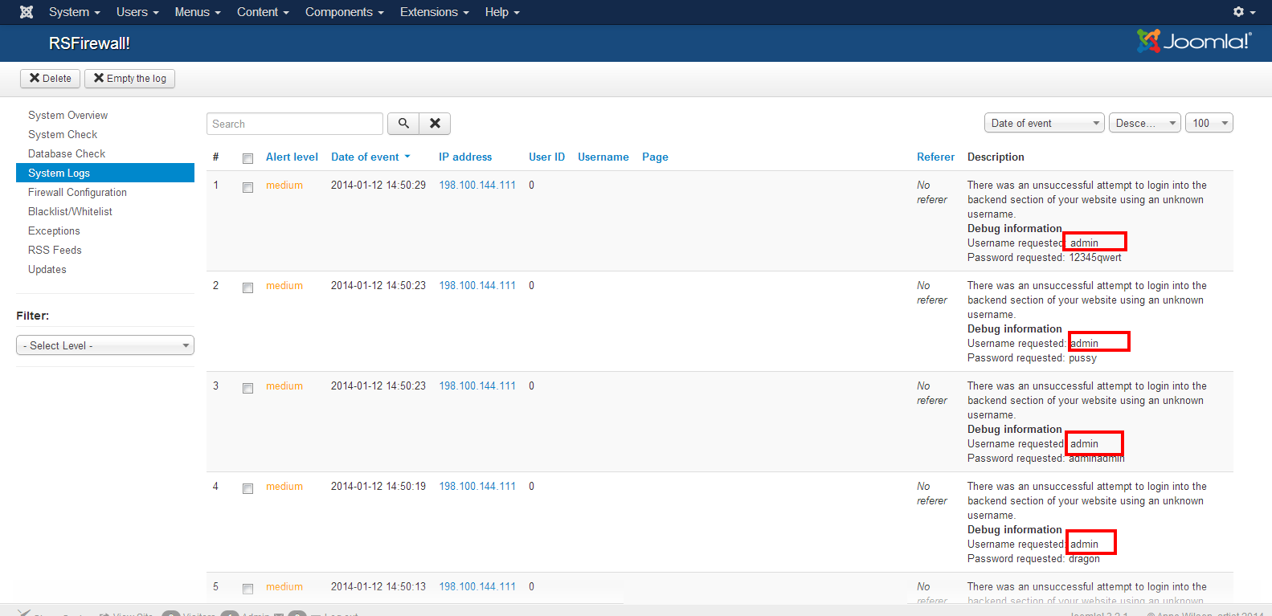
Task: Click IP 198.100.144.111 in row 3
Action: (477, 386)
